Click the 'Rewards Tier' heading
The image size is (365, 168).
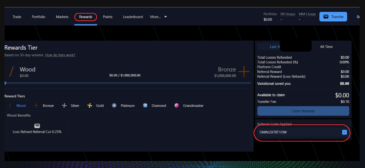pyautogui.click(x=21, y=48)
